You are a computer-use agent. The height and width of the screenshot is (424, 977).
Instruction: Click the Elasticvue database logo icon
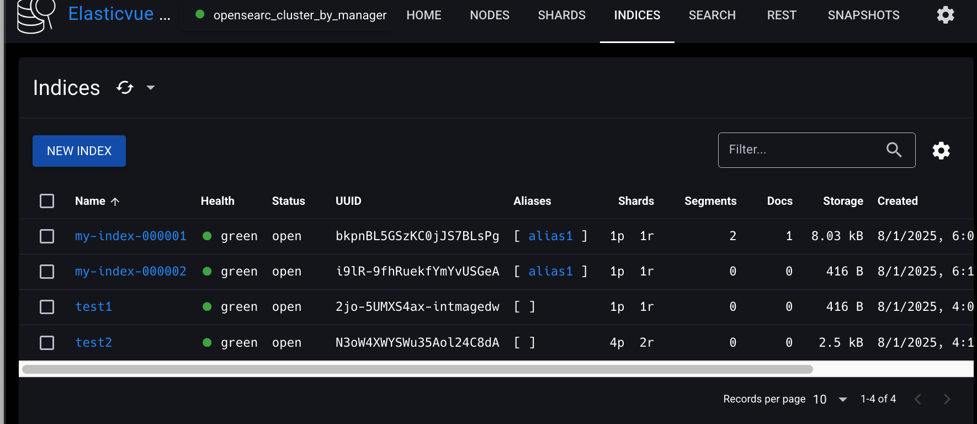click(x=35, y=15)
